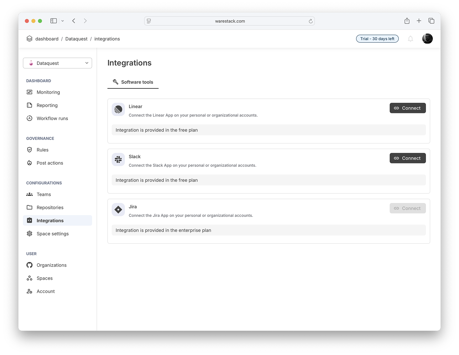This screenshot has width=459, height=355.
Task: Open the sidebar options chevron menu
Action: (x=63, y=21)
